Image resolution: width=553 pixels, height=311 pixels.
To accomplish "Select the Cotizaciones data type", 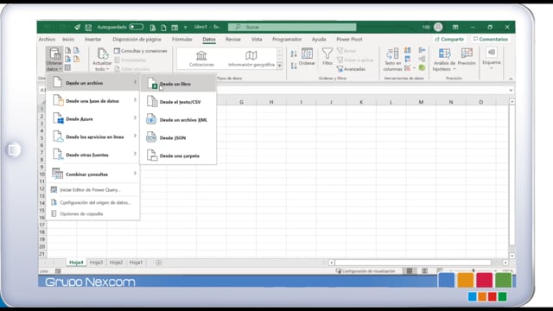I will (201, 59).
